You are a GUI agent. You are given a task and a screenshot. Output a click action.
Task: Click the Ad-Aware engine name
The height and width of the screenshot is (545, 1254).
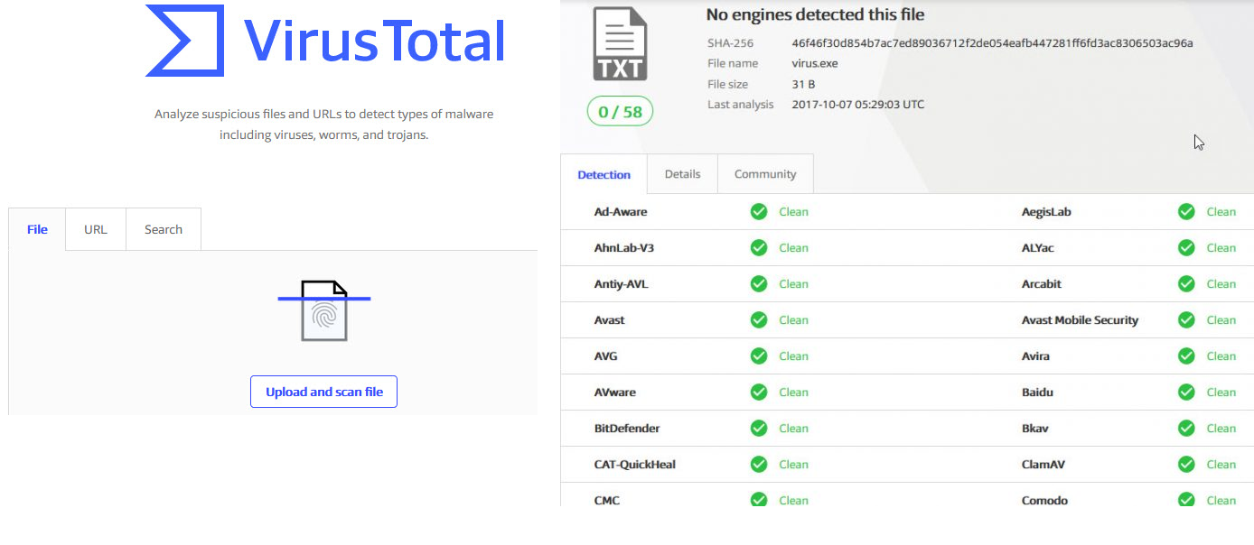tap(621, 211)
